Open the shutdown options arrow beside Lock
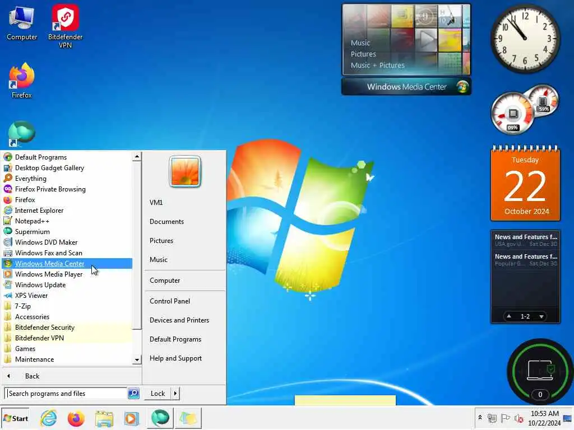Viewport: 574px width, 430px height. 175,394
